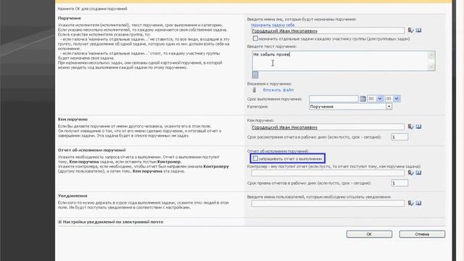
Task: Click the small icon below the task text box
Action: [255, 75]
